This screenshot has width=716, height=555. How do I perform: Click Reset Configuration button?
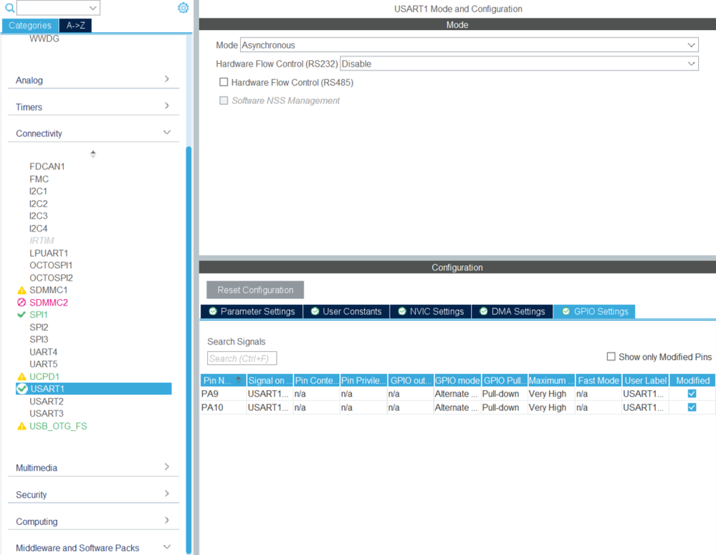click(255, 290)
